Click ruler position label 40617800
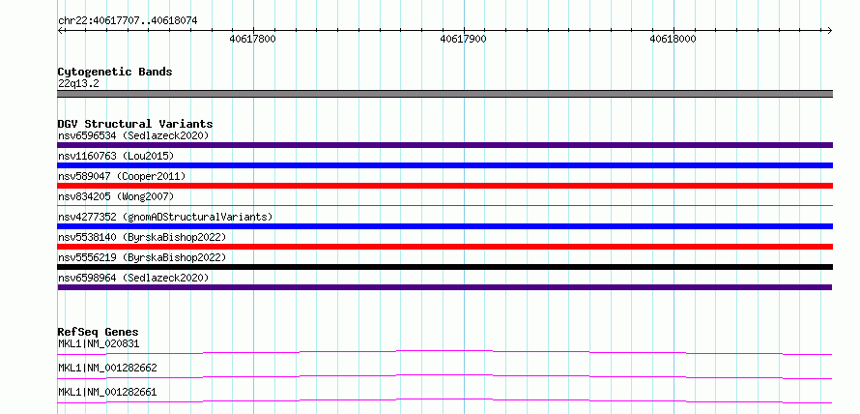 click(253, 39)
